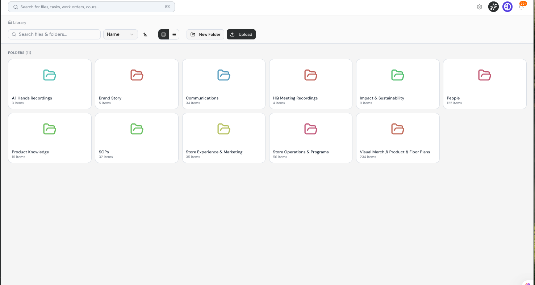The image size is (535, 285).
Task: Open the Name sort dropdown
Action: [121, 34]
